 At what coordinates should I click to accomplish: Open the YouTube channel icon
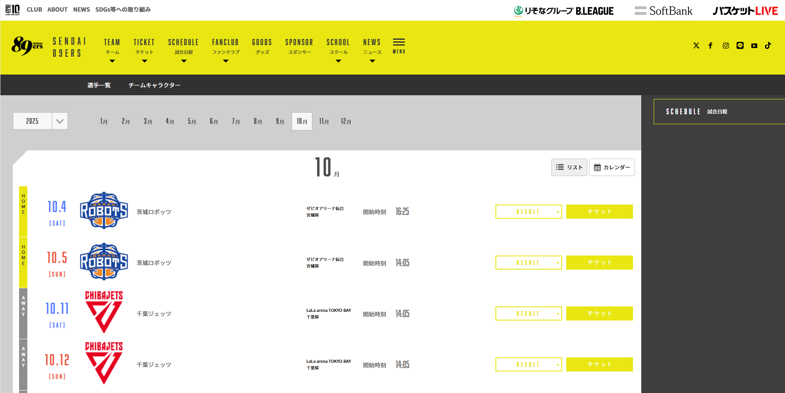[754, 46]
